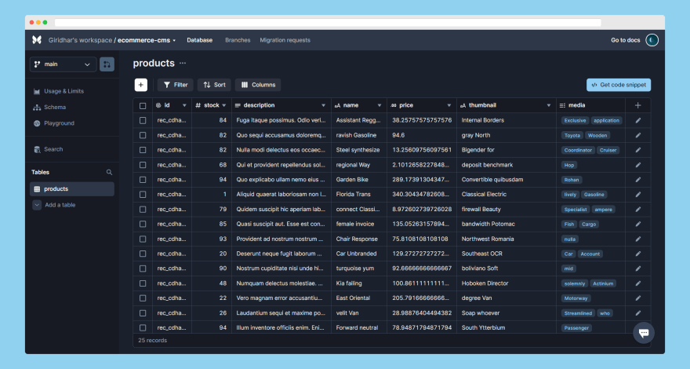Edit the ravish Gasoline row with the pencil
The height and width of the screenshot is (369, 690).
click(x=637, y=135)
